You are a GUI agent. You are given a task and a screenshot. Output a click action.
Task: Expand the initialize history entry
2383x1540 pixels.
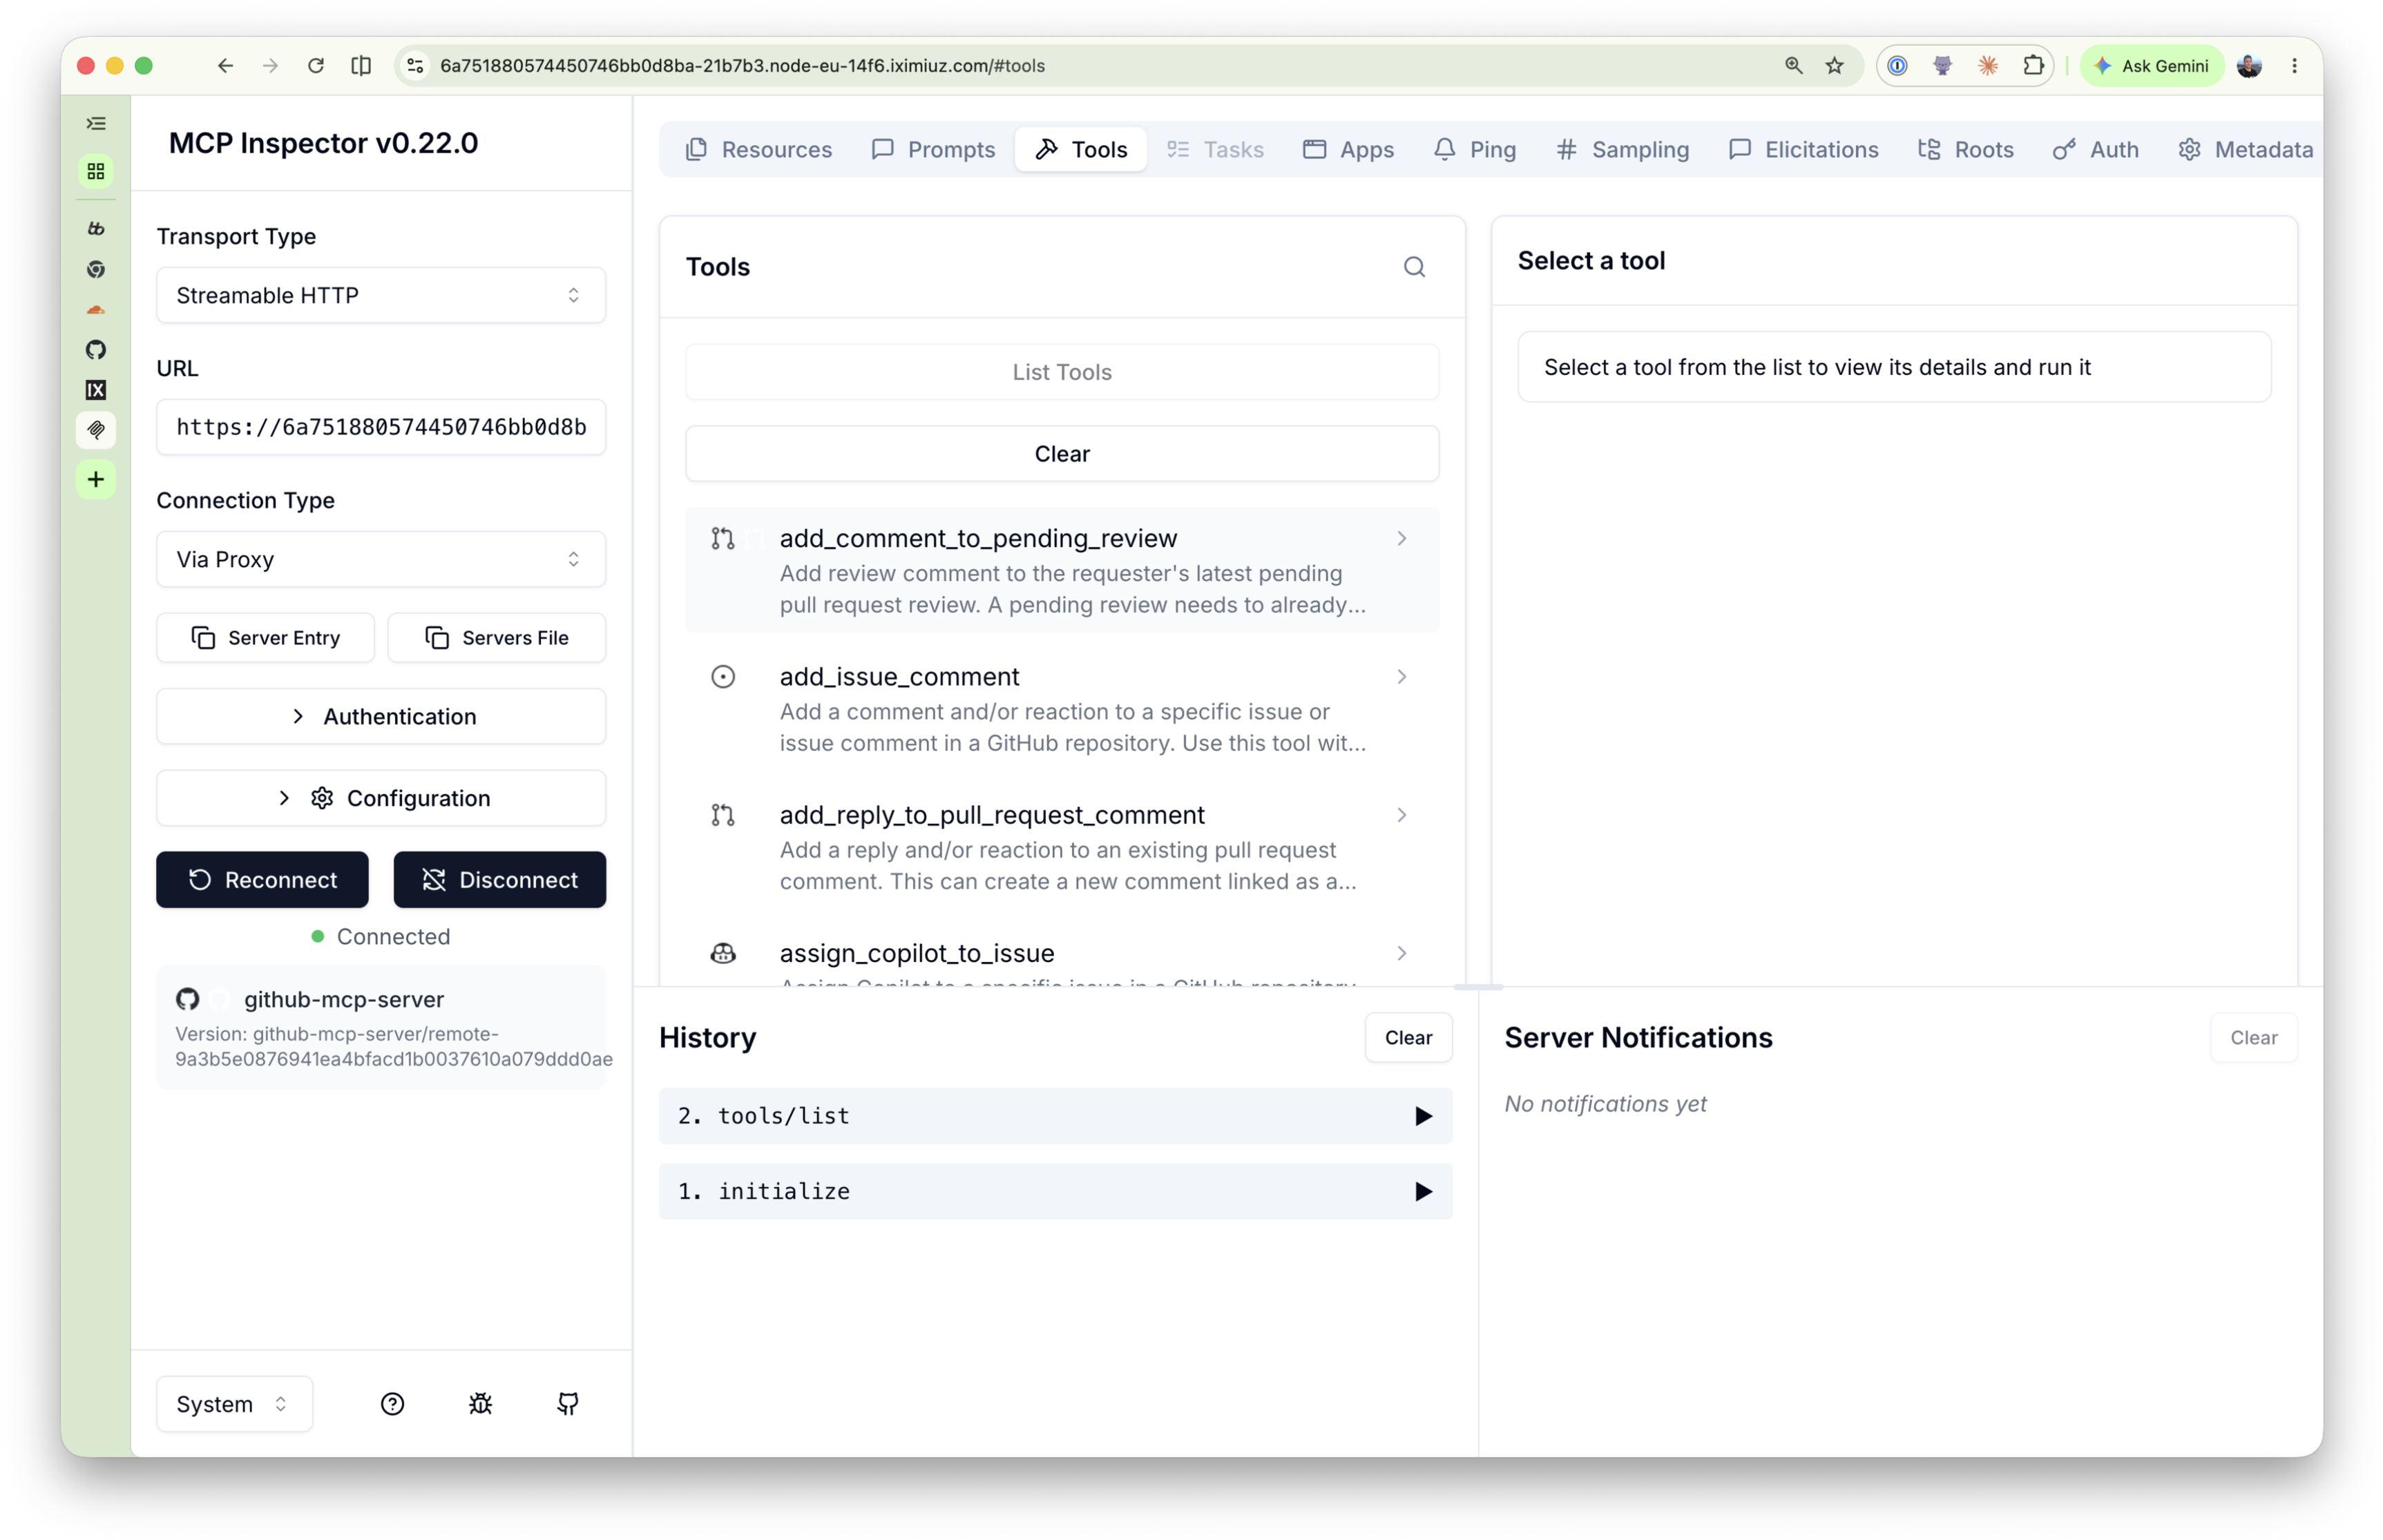(1055, 1191)
